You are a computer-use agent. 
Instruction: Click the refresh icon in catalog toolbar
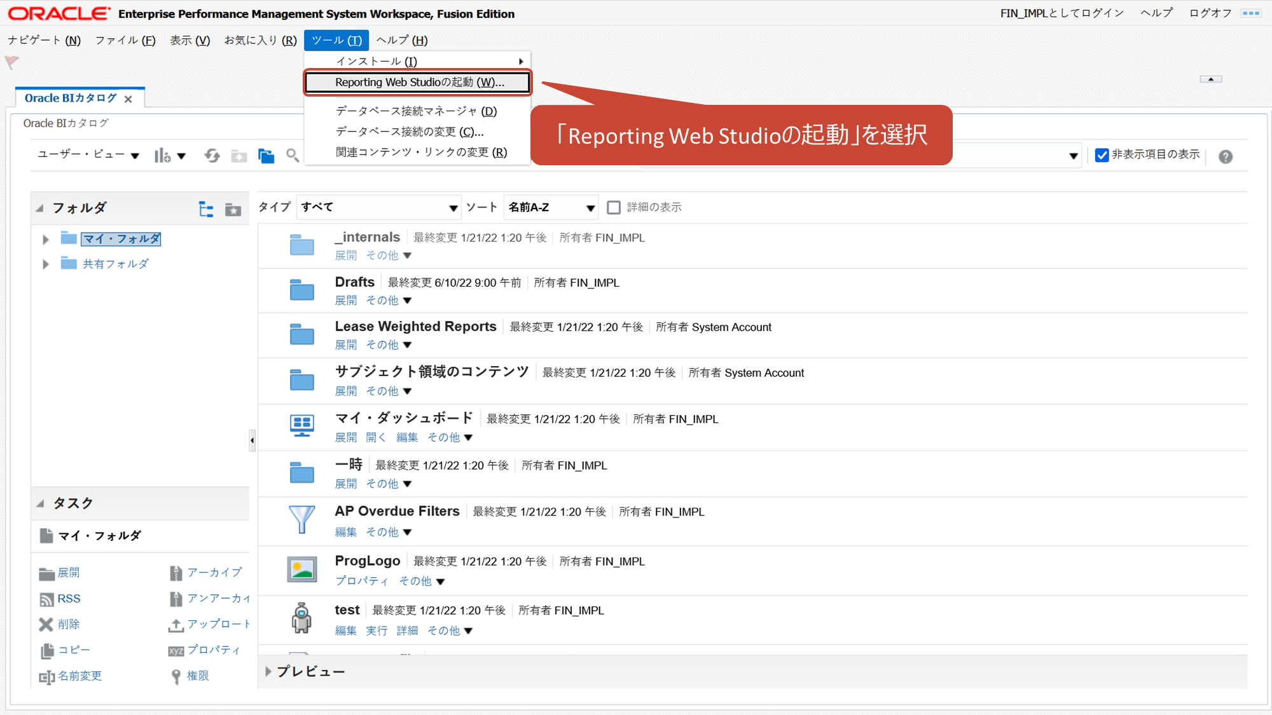(212, 156)
